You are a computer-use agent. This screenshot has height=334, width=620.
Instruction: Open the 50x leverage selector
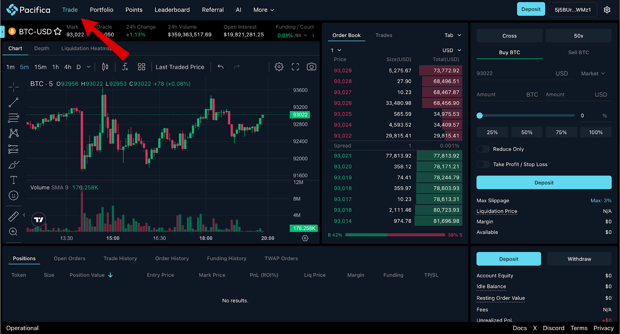pyautogui.click(x=578, y=36)
